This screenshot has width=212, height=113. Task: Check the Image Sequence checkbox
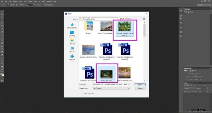[x=82, y=93]
